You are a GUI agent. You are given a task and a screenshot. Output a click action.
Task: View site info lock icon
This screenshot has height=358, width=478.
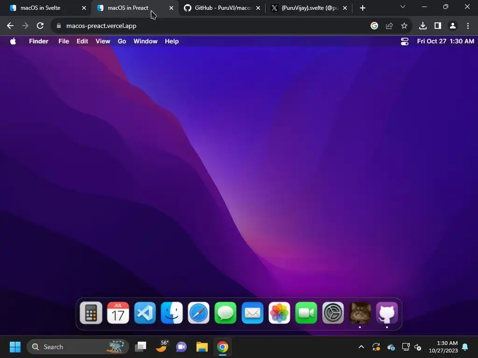pos(59,26)
